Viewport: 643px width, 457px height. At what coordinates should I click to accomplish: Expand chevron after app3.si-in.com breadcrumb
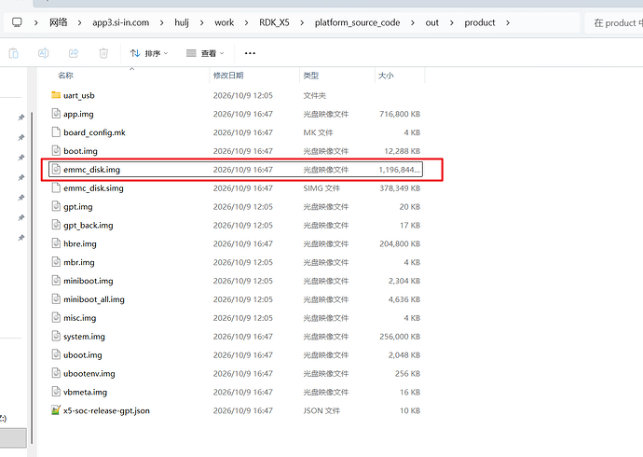point(161,23)
